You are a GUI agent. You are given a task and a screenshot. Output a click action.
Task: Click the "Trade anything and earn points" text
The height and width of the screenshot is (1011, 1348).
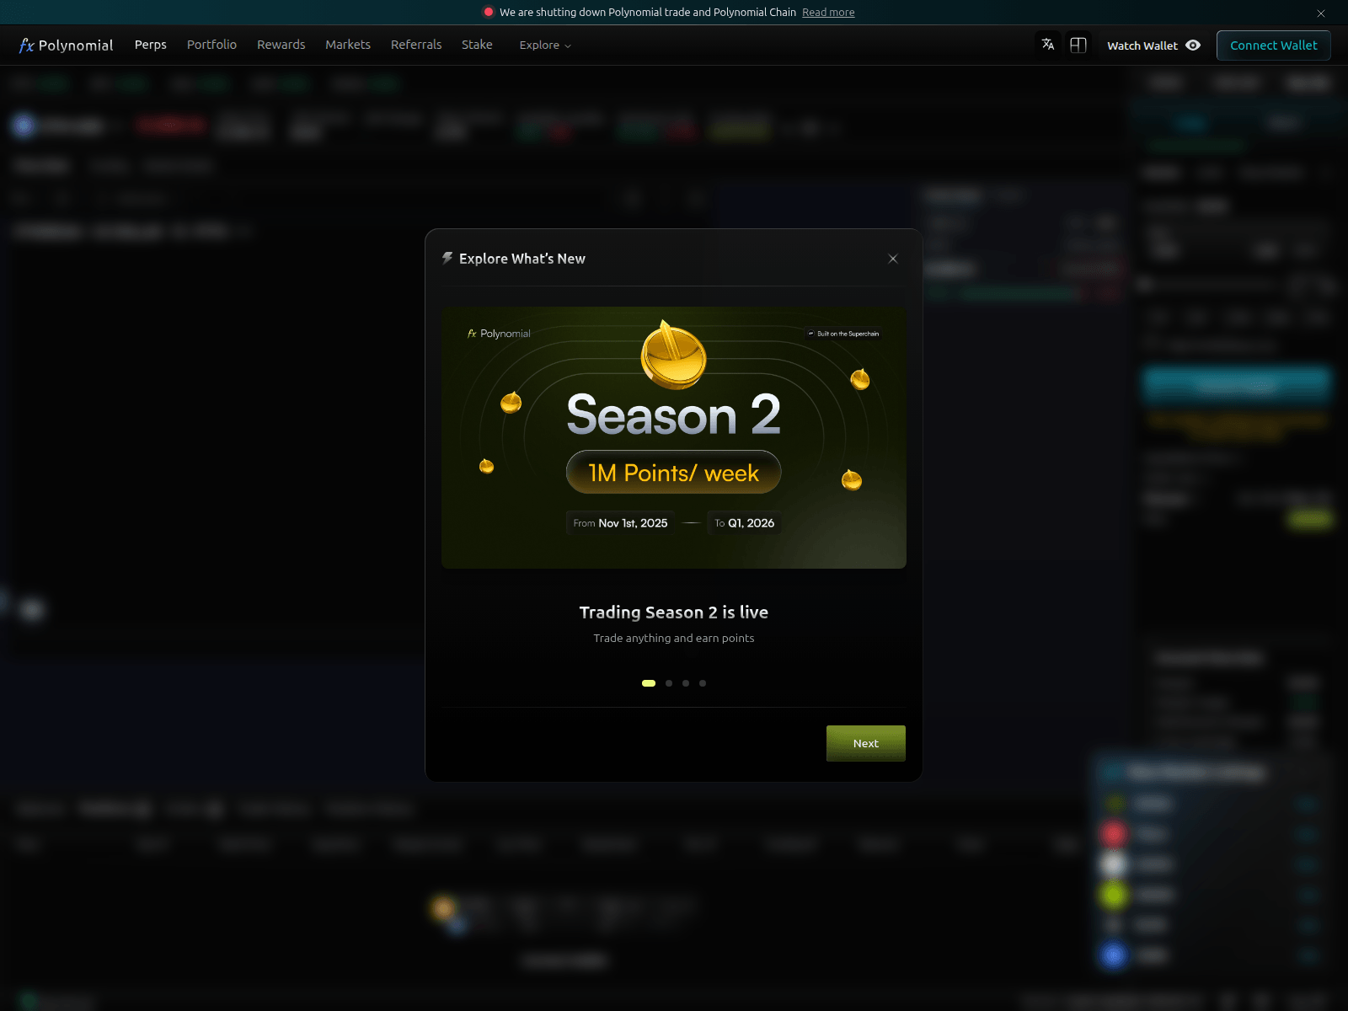674,639
